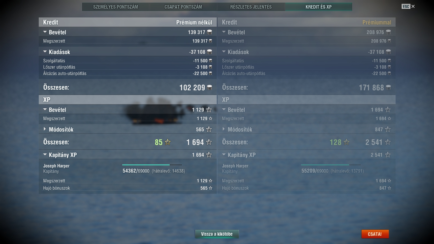The height and width of the screenshot is (244, 434).
Task: Switch to the Személyes pontszám tab
Action: 116,7
